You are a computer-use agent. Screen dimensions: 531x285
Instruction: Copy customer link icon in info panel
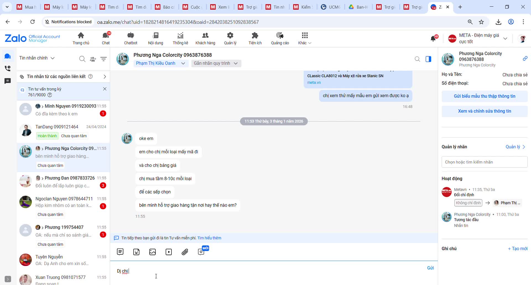pyautogui.click(x=525, y=59)
